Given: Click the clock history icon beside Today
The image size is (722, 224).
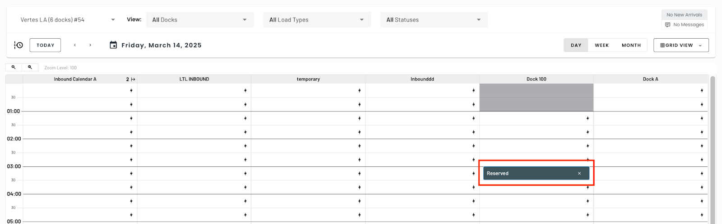Looking at the screenshot, I should (19, 45).
